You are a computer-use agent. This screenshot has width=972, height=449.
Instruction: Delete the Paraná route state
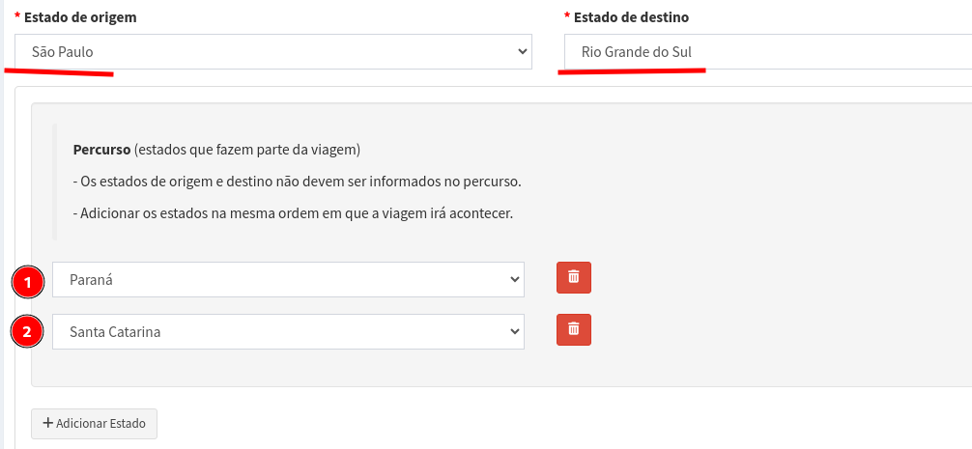point(574,277)
